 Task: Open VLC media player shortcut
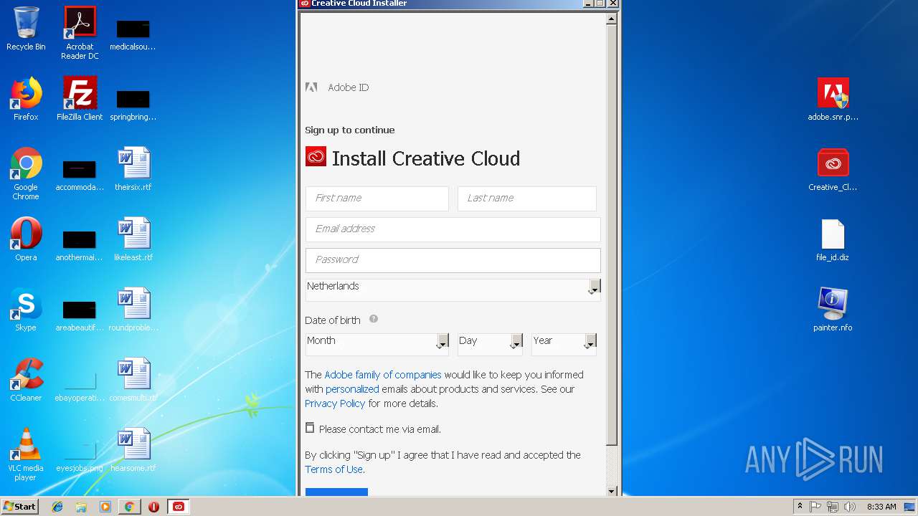pos(26,454)
